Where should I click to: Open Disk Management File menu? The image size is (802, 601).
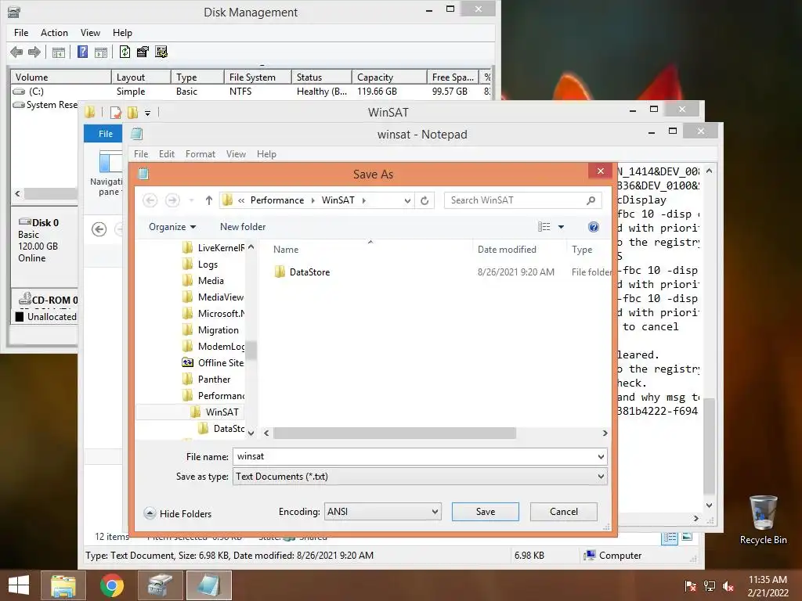coord(21,33)
